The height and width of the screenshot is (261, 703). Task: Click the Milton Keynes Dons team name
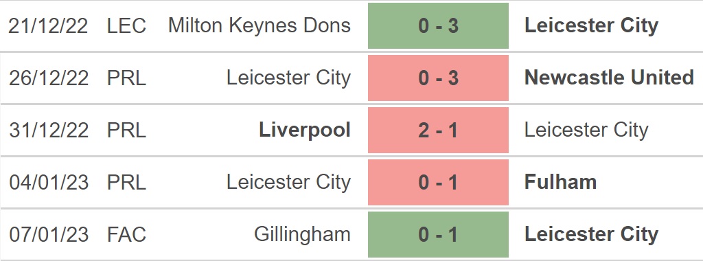click(259, 25)
